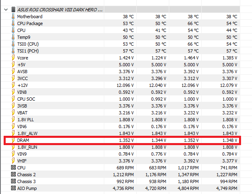The width and height of the screenshot is (252, 194).
Task: Select the DRAM voltage label
Action: coord(23,140)
